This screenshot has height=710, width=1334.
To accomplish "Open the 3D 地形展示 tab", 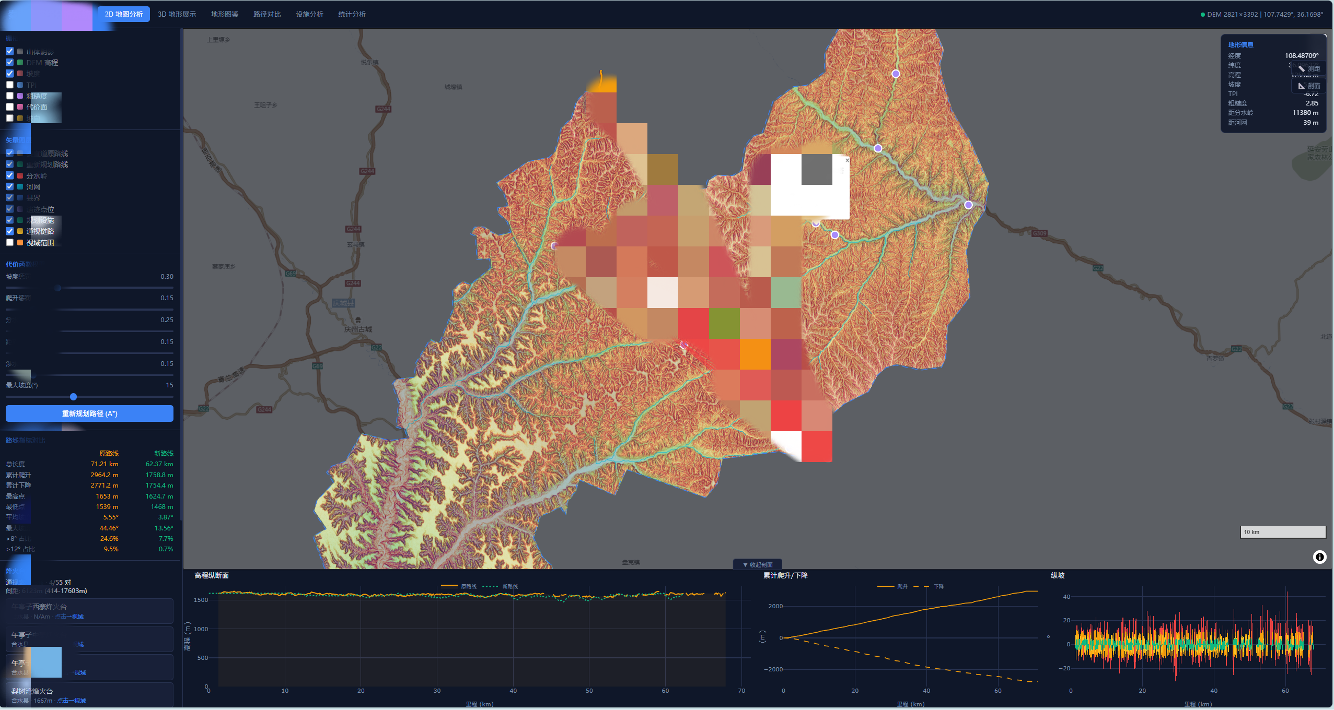I will click(177, 14).
